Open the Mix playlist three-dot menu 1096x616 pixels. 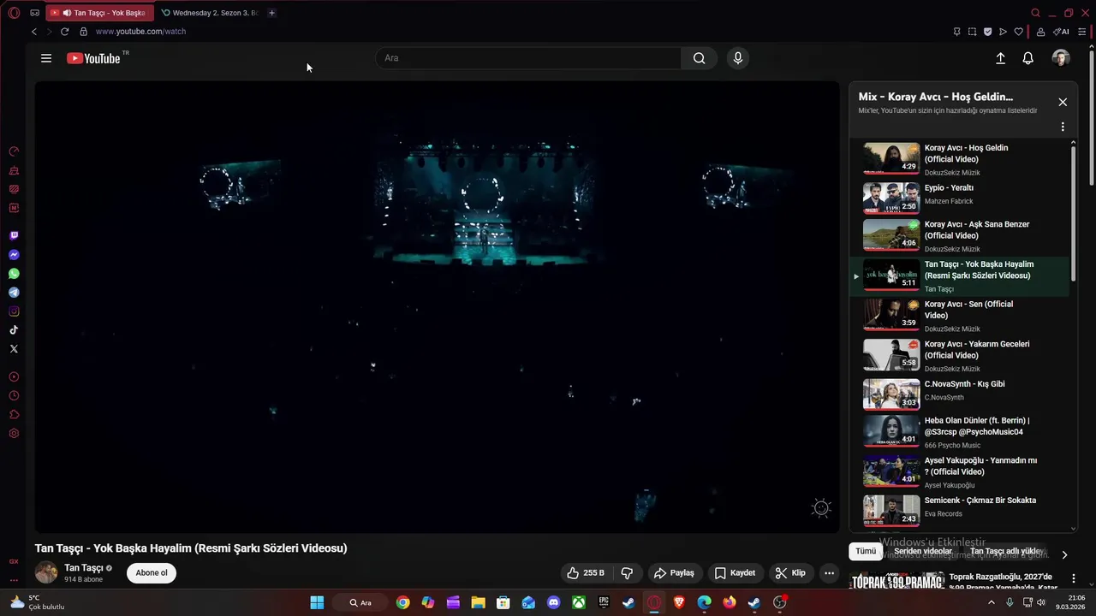pyautogui.click(x=1063, y=127)
